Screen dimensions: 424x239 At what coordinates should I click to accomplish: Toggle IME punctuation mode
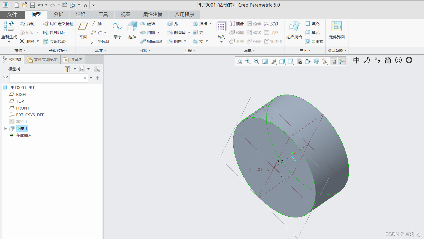(377, 60)
